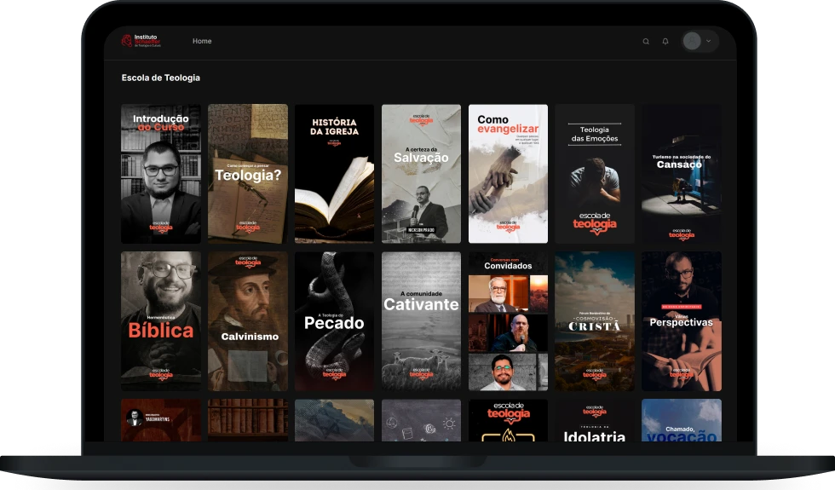Screen dimensions: 835x490
Task: Select A comunidade Cativante course
Action: 421,320
